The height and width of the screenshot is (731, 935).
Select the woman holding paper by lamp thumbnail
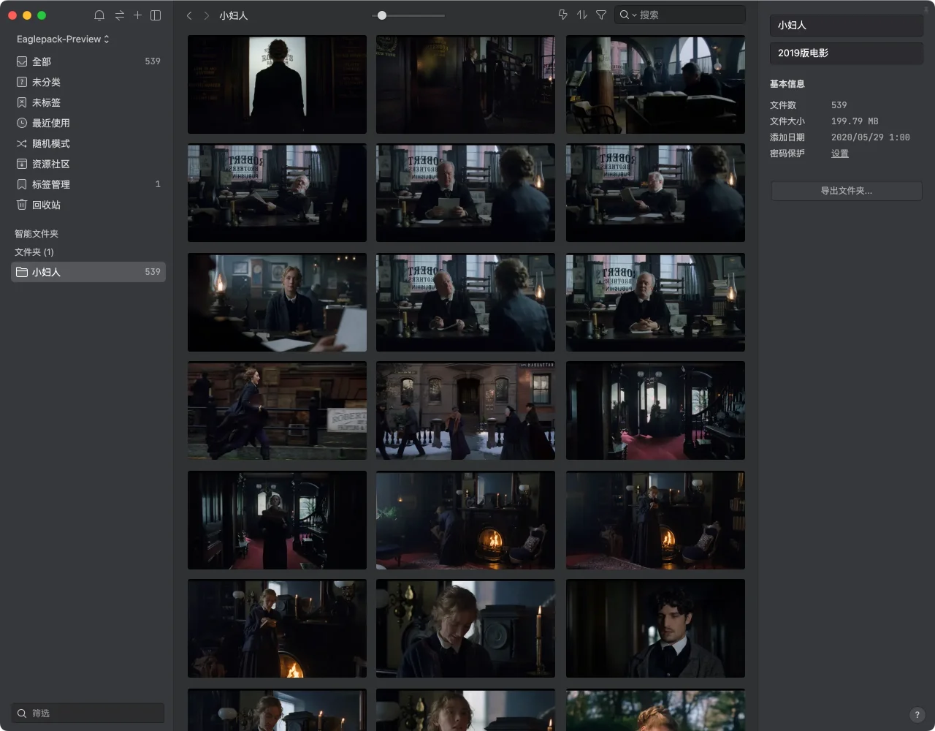[x=277, y=302]
